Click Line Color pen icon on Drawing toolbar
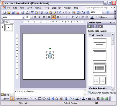 coord(77,98)
